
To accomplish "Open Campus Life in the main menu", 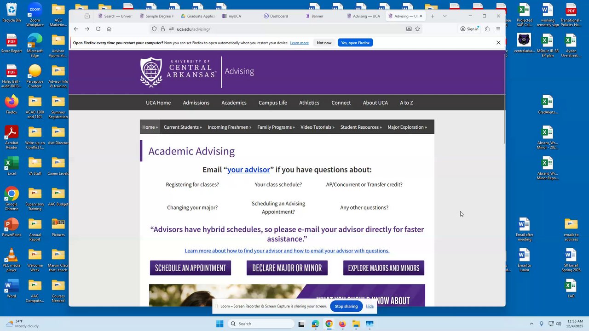I will [x=273, y=103].
